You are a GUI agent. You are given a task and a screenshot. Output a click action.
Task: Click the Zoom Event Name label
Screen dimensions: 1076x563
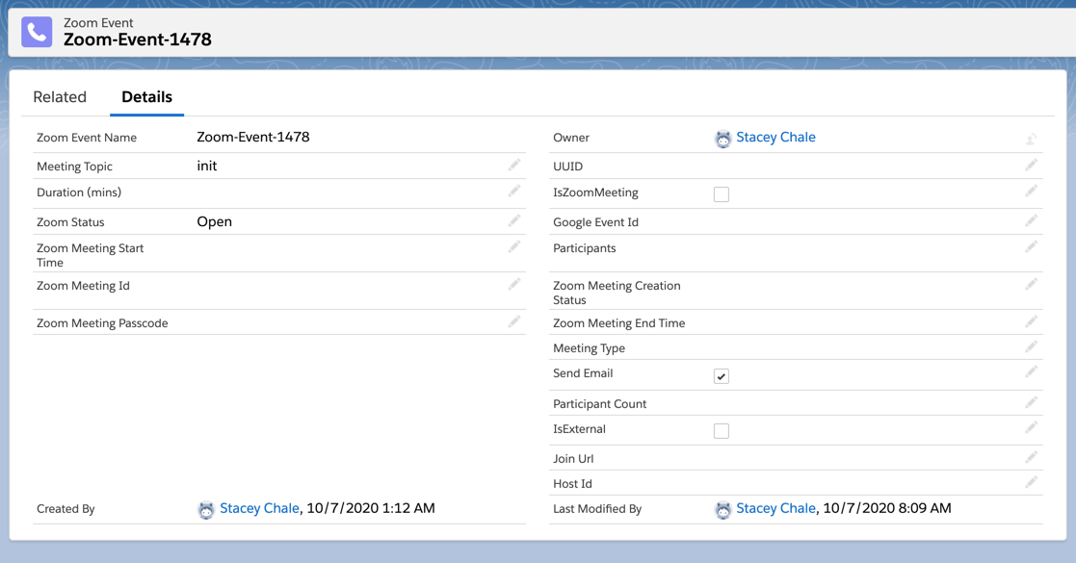[x=87, y=138]
